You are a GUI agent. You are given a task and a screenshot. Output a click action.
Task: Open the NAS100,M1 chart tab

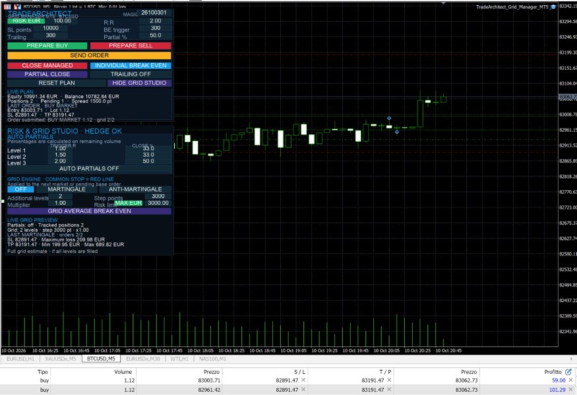(213, 359)
